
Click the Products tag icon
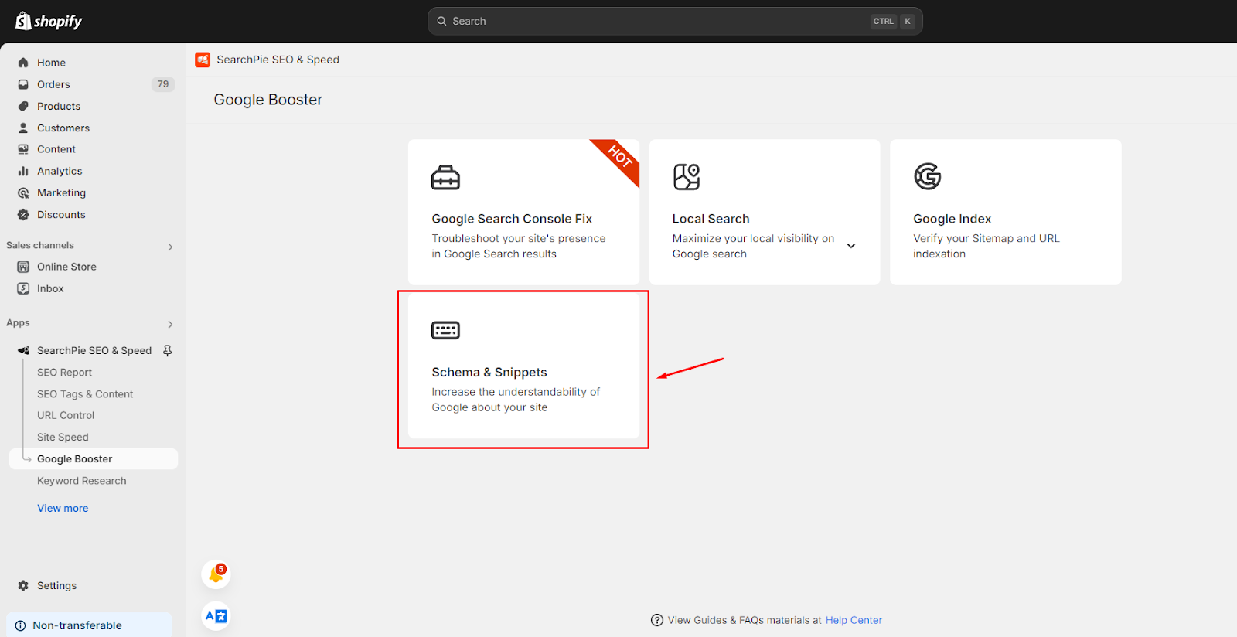(23, 106)
